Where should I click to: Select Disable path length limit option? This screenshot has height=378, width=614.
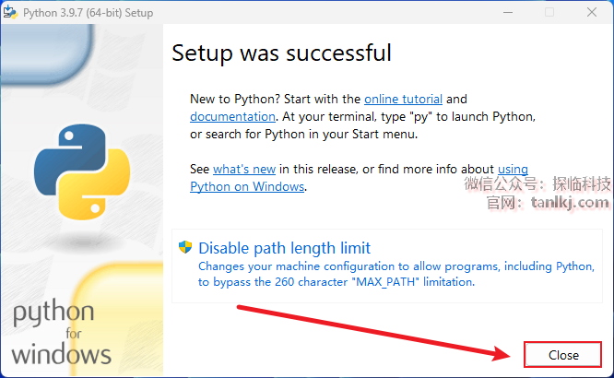tap(387, 266)
